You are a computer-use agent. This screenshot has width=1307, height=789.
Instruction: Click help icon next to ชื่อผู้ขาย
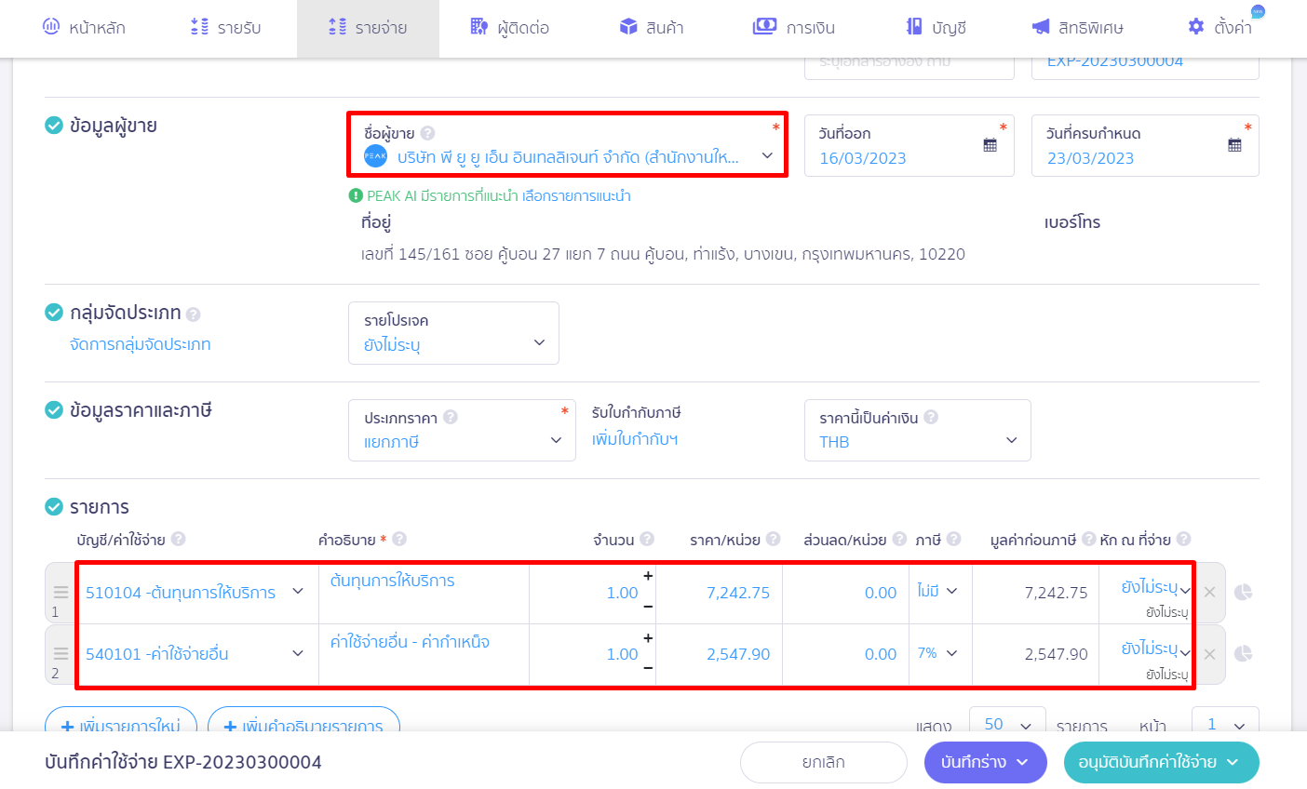pyautogui.click(x=427, y=133)
